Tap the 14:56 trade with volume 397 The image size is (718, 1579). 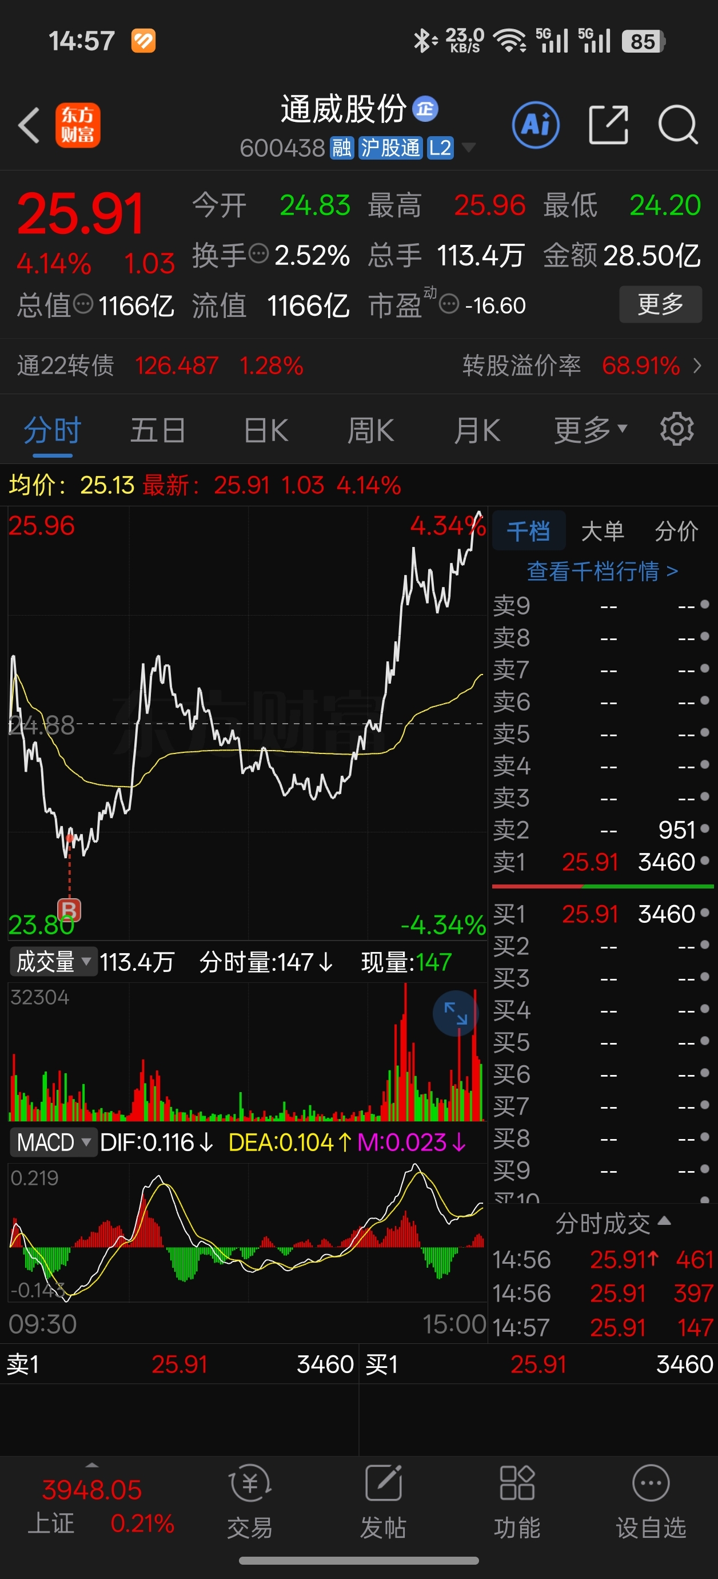click(604, 1294)
